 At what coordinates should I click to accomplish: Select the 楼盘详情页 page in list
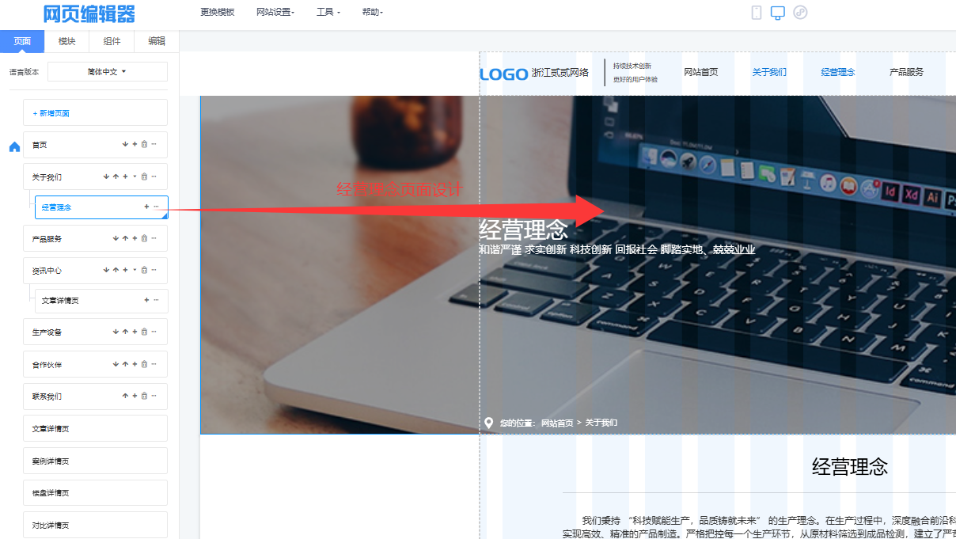point(95,493)
